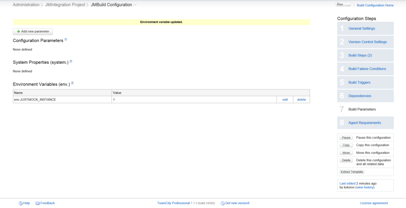Open the Help link in footer
Screen dimensions: 406x208
pos(27,203)
